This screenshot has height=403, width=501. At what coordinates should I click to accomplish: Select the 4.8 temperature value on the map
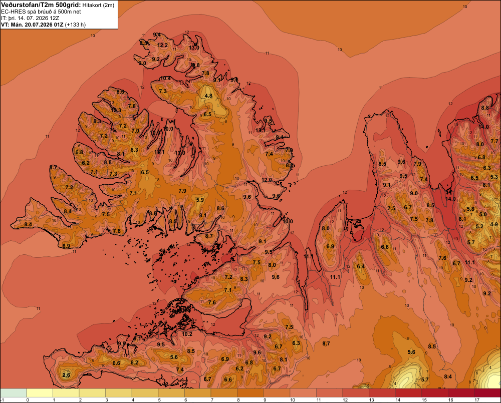coord(208,96)
